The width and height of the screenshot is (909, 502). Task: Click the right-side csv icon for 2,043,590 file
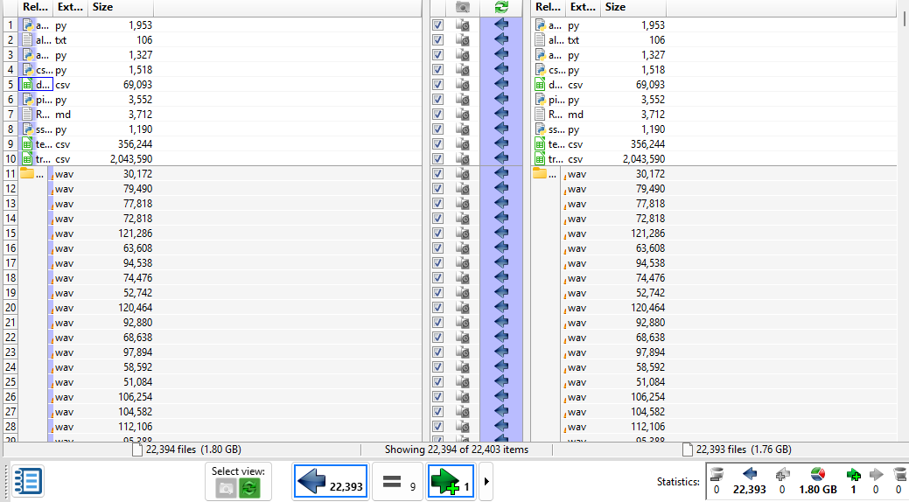tap(540, 159)
